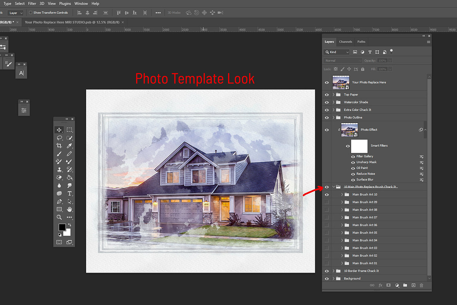
Task: Filter layers by type (T) icon
Action: click(370, 52)
